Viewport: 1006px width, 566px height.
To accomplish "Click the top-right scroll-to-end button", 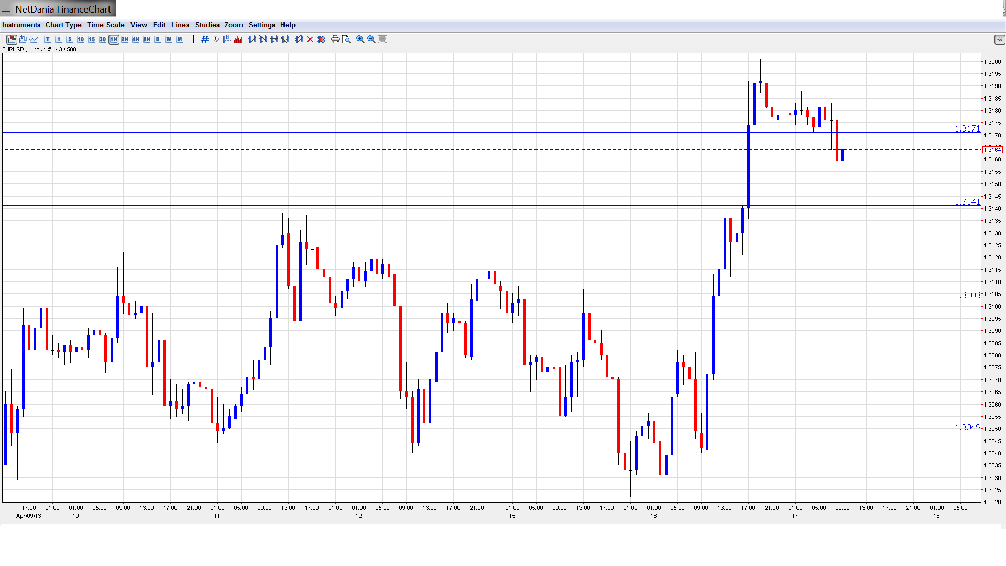I will pyautogui.click(x=999, y=39).
